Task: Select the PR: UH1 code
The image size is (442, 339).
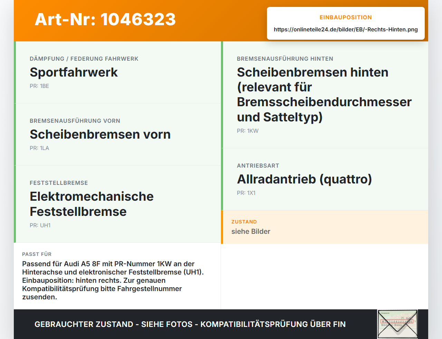Action: click(x=40, y=226)
